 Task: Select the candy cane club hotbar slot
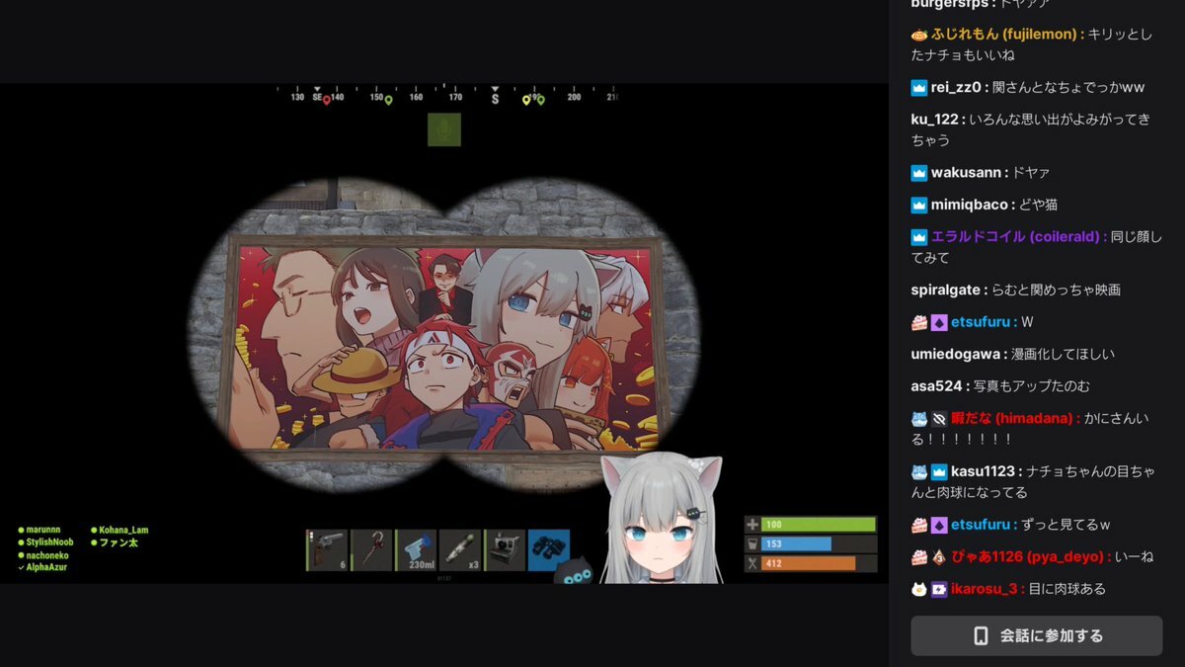(371, 549)
